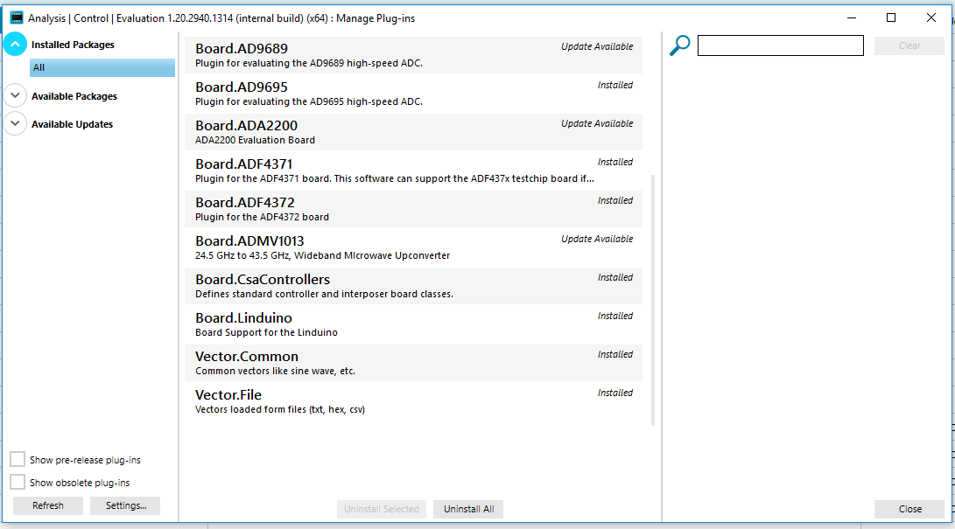
Task: Click Update Available status for Board.AD9689
Action: [597, 47]
